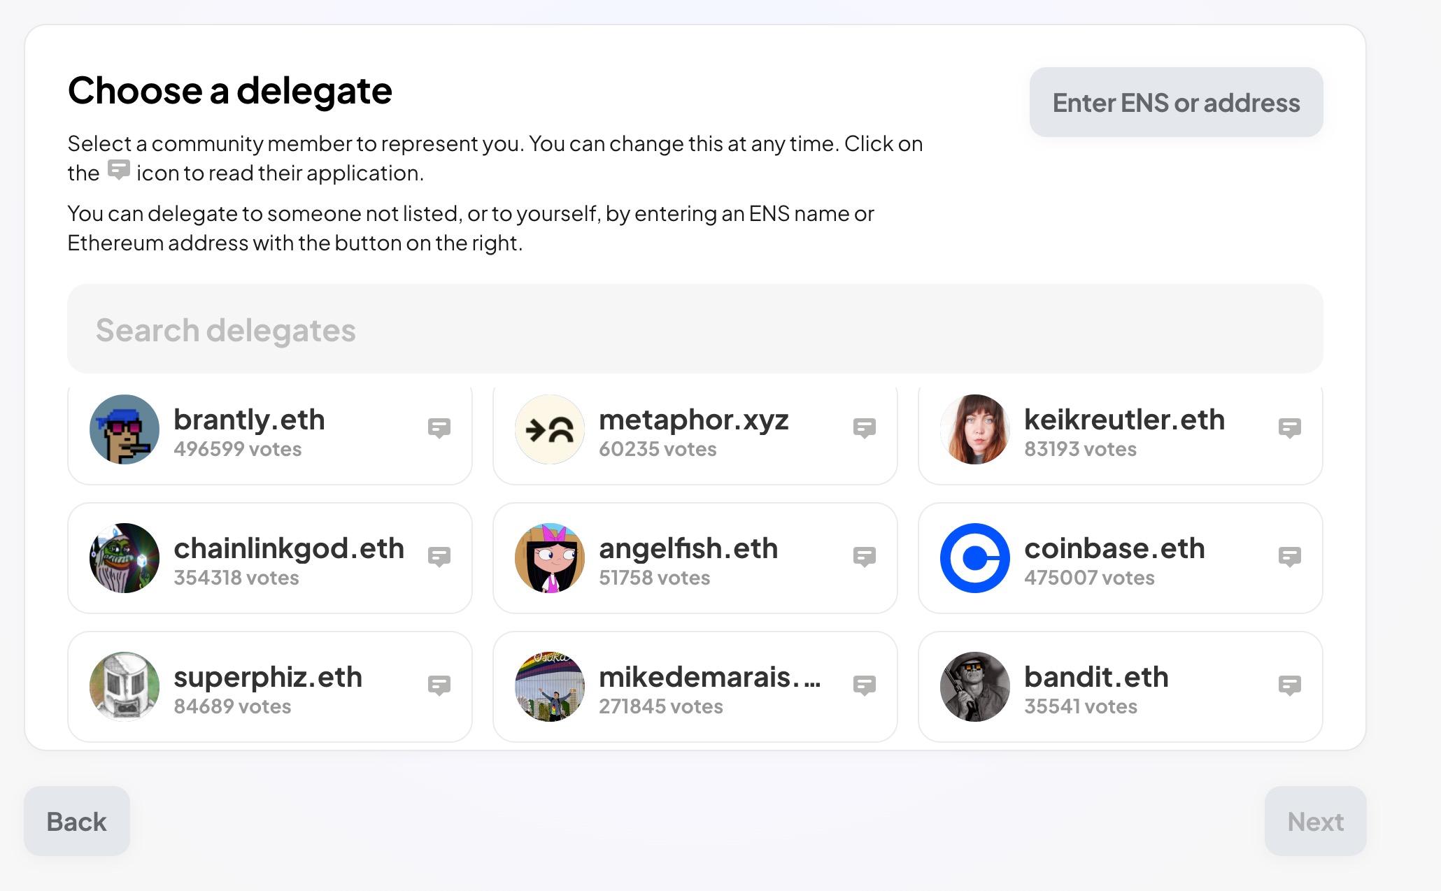This screenshot has height=891, width=1441.
Task: Choose the coinbase.eth logo avatar
Action: pos(975,558)
